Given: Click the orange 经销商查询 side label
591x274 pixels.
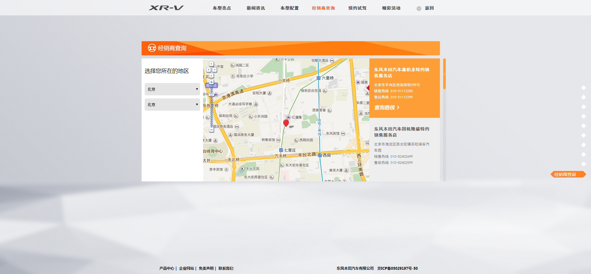Looking at the screenshot, I should point(568,174).
